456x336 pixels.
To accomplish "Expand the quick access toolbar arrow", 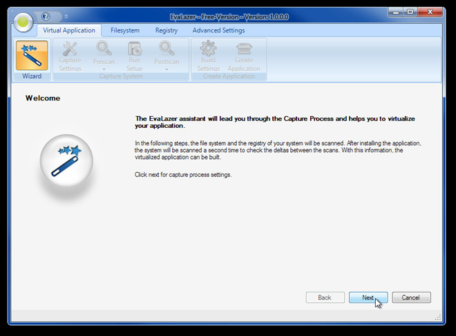I will click(x=66, y=17).
